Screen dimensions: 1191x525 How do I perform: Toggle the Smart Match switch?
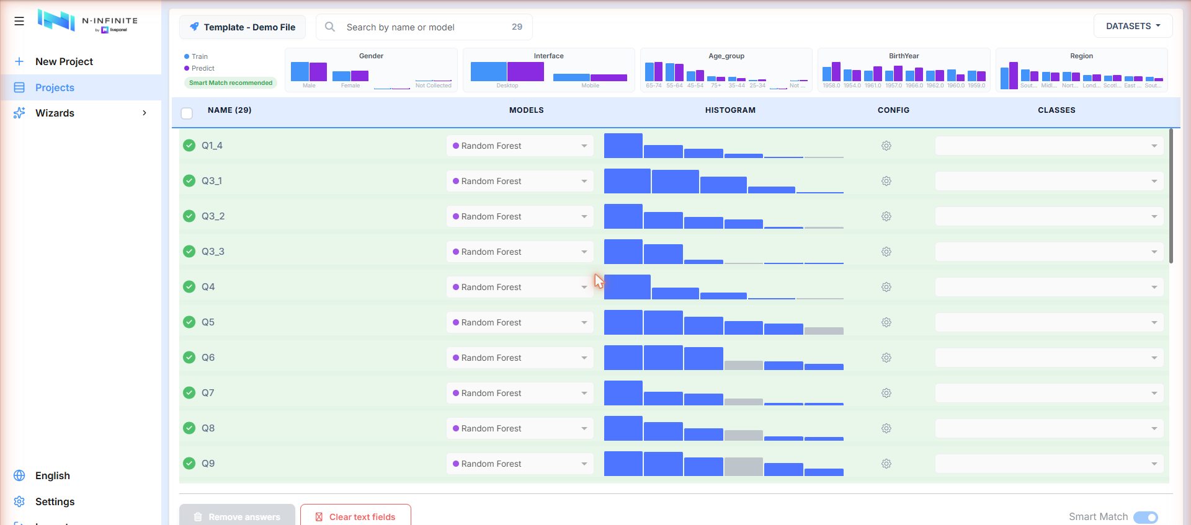1146,517
